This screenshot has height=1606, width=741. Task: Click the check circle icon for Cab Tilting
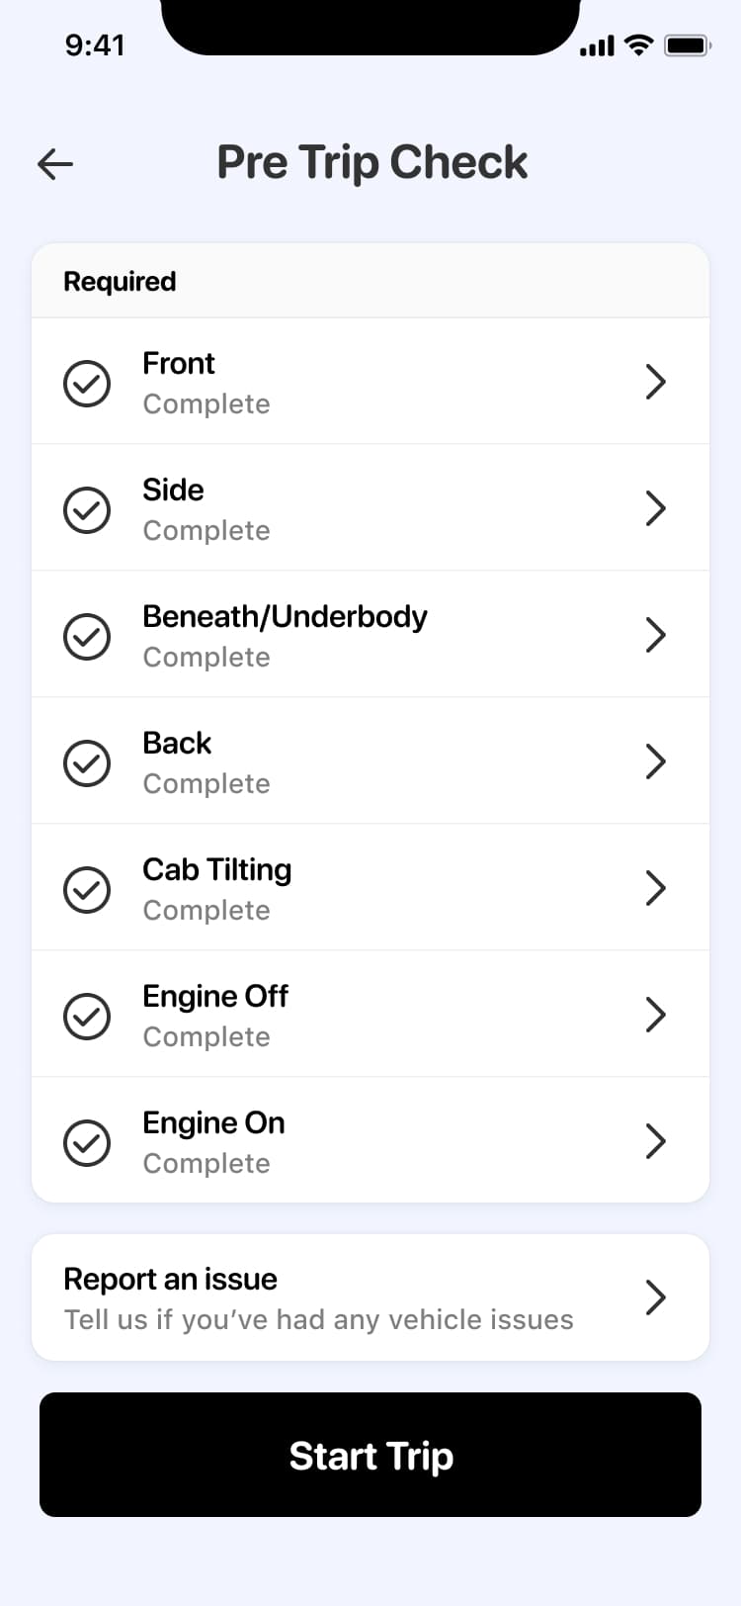click(87, 889)
